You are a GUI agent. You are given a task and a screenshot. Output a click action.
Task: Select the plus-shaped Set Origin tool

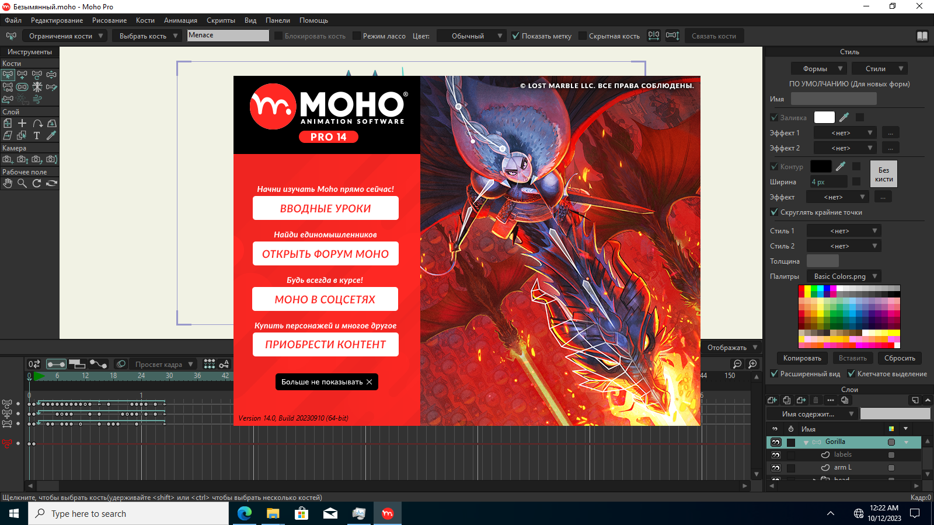[22, 123]
